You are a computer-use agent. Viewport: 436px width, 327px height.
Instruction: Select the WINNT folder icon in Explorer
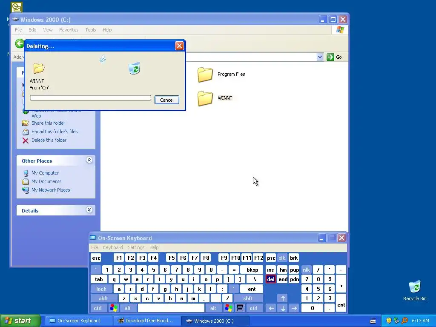(x=205, y=98)
